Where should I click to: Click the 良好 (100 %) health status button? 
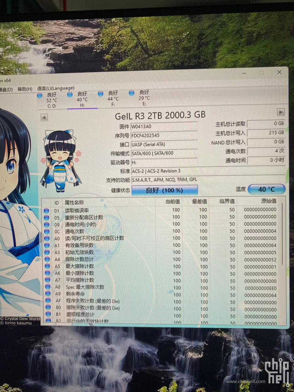(164, 190)
